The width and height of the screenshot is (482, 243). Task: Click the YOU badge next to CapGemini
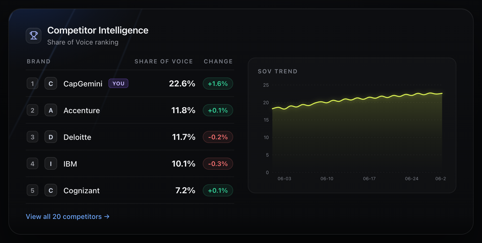[118, 84]
